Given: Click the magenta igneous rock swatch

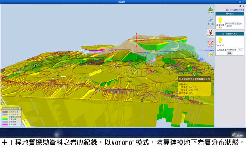Looking at the screenshot, I should 5,125.
